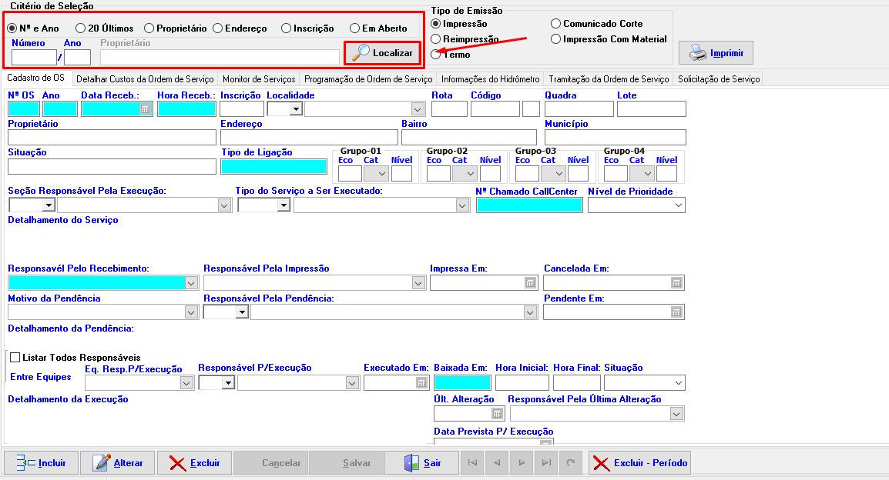The image size is (889, 480).
Task: Click the Número input field
Action: point(34,58)
